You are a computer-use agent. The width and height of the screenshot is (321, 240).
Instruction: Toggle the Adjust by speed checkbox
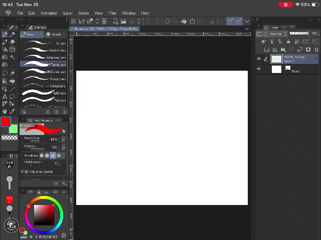coord(27,171)
